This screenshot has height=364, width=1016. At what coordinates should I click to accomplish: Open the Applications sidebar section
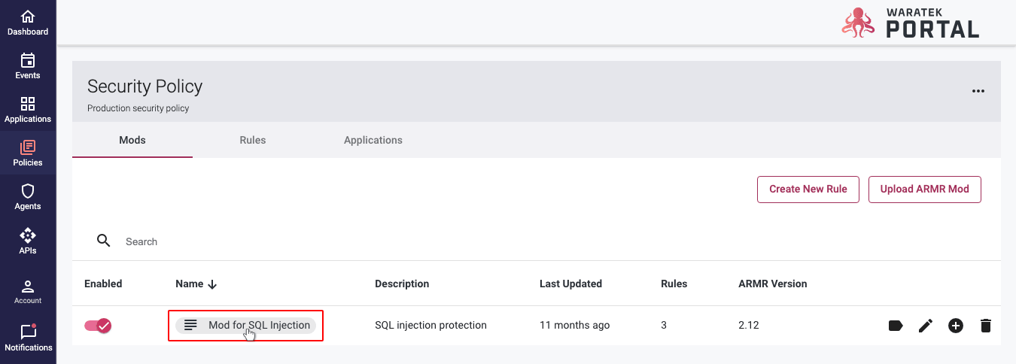click(x=28, y=110)
